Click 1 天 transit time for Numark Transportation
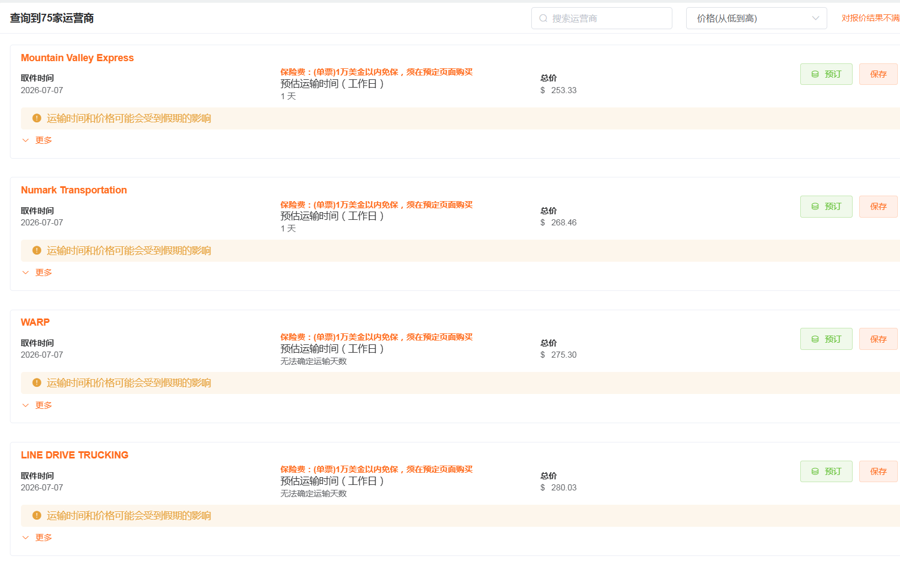Viewport: 900px width, 567px height. (x=288, y=229)
